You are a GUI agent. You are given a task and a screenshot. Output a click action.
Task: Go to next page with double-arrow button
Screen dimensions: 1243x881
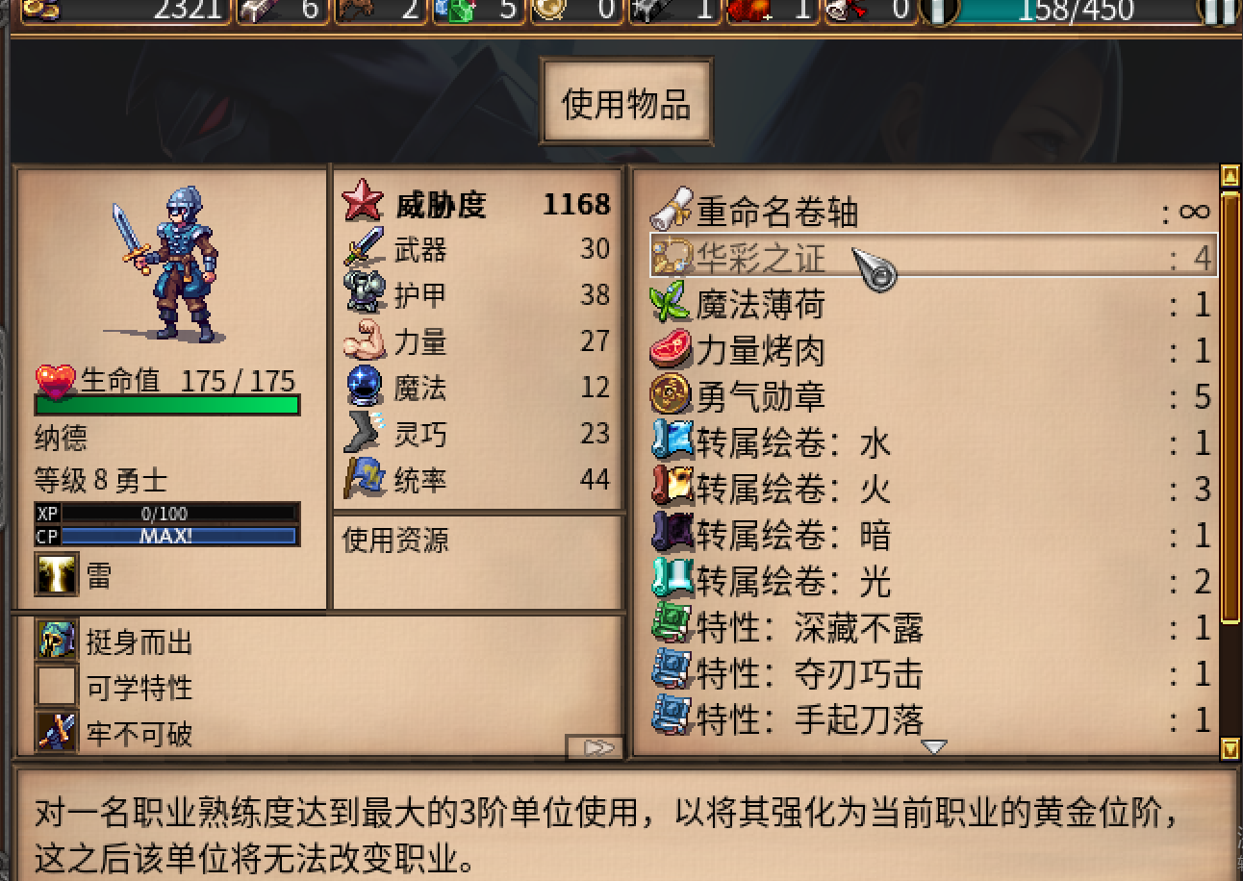pos(596,747)
